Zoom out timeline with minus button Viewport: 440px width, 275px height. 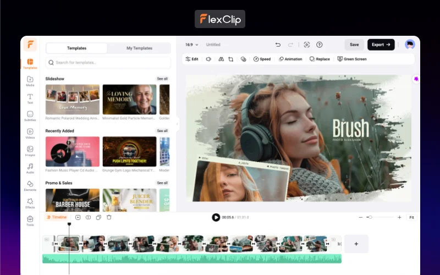361,217
